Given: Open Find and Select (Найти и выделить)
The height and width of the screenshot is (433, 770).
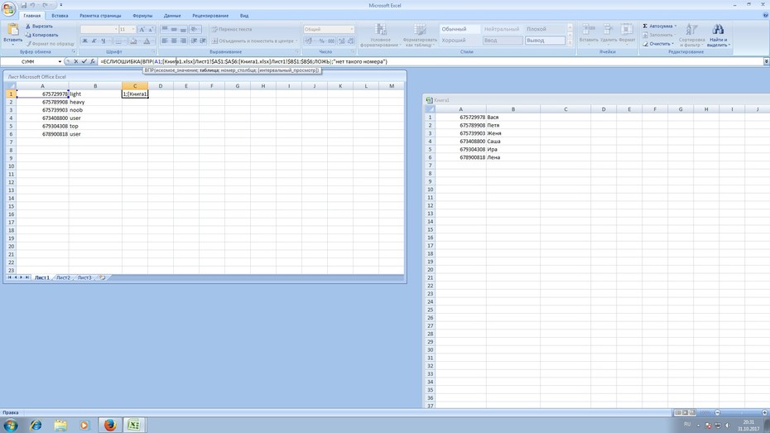Looking at the screenshot, I should coord(719,35).
